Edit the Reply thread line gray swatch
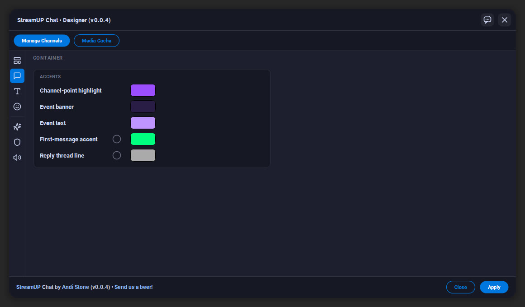 pos(143,155)
